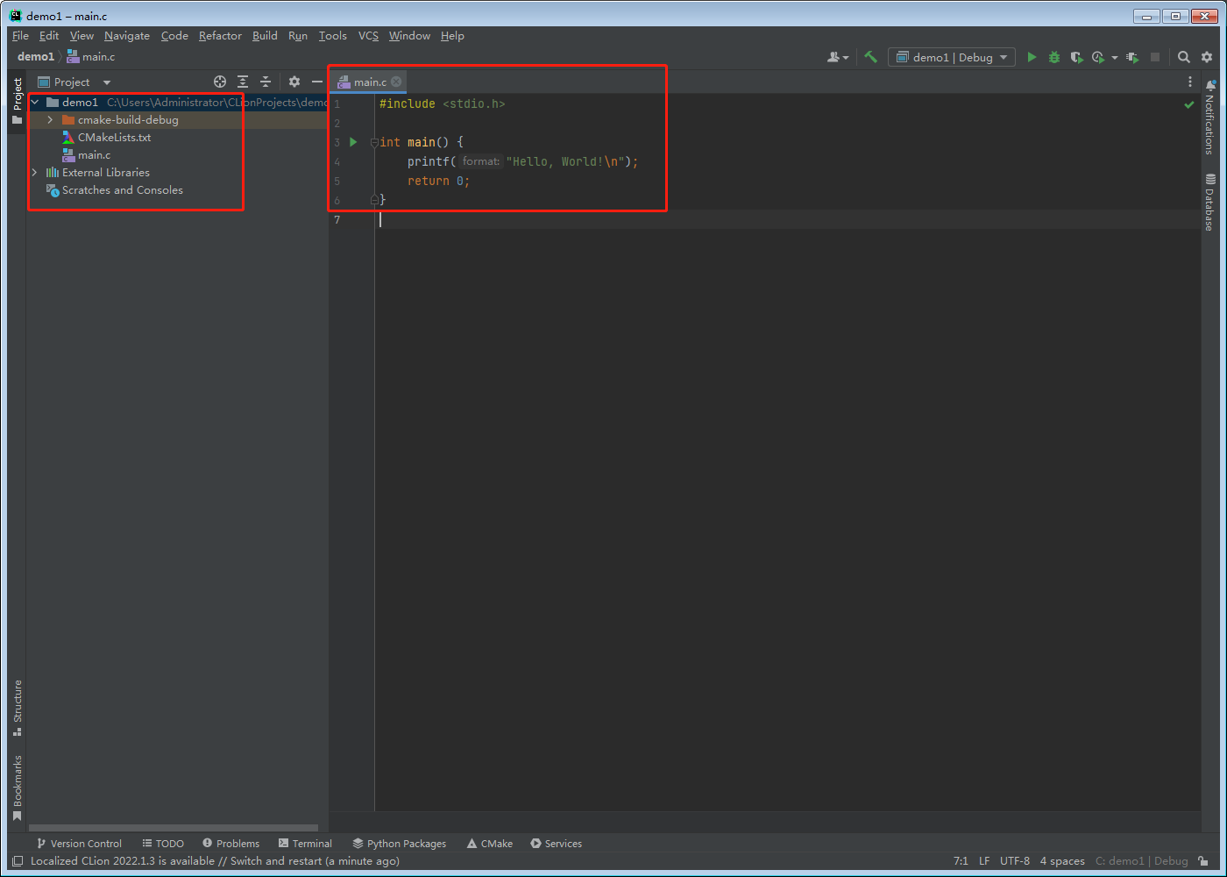The image size is (1227, 877).
Task: Click fold end marker at line 6
Action: (x=374, y=200)
